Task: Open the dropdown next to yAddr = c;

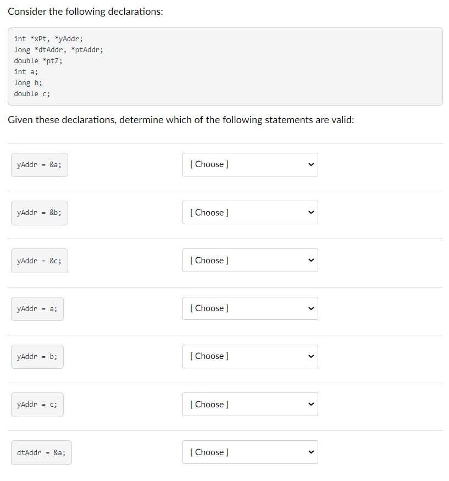Action: [x=250, y=404]
